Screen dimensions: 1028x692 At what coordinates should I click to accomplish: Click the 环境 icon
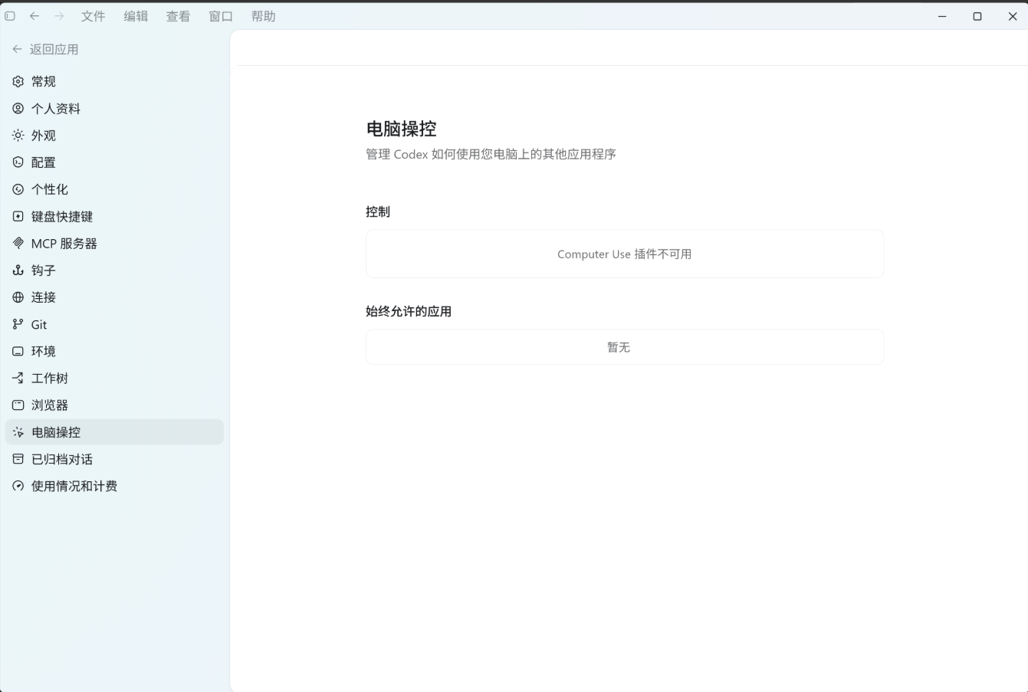point(18,351)
